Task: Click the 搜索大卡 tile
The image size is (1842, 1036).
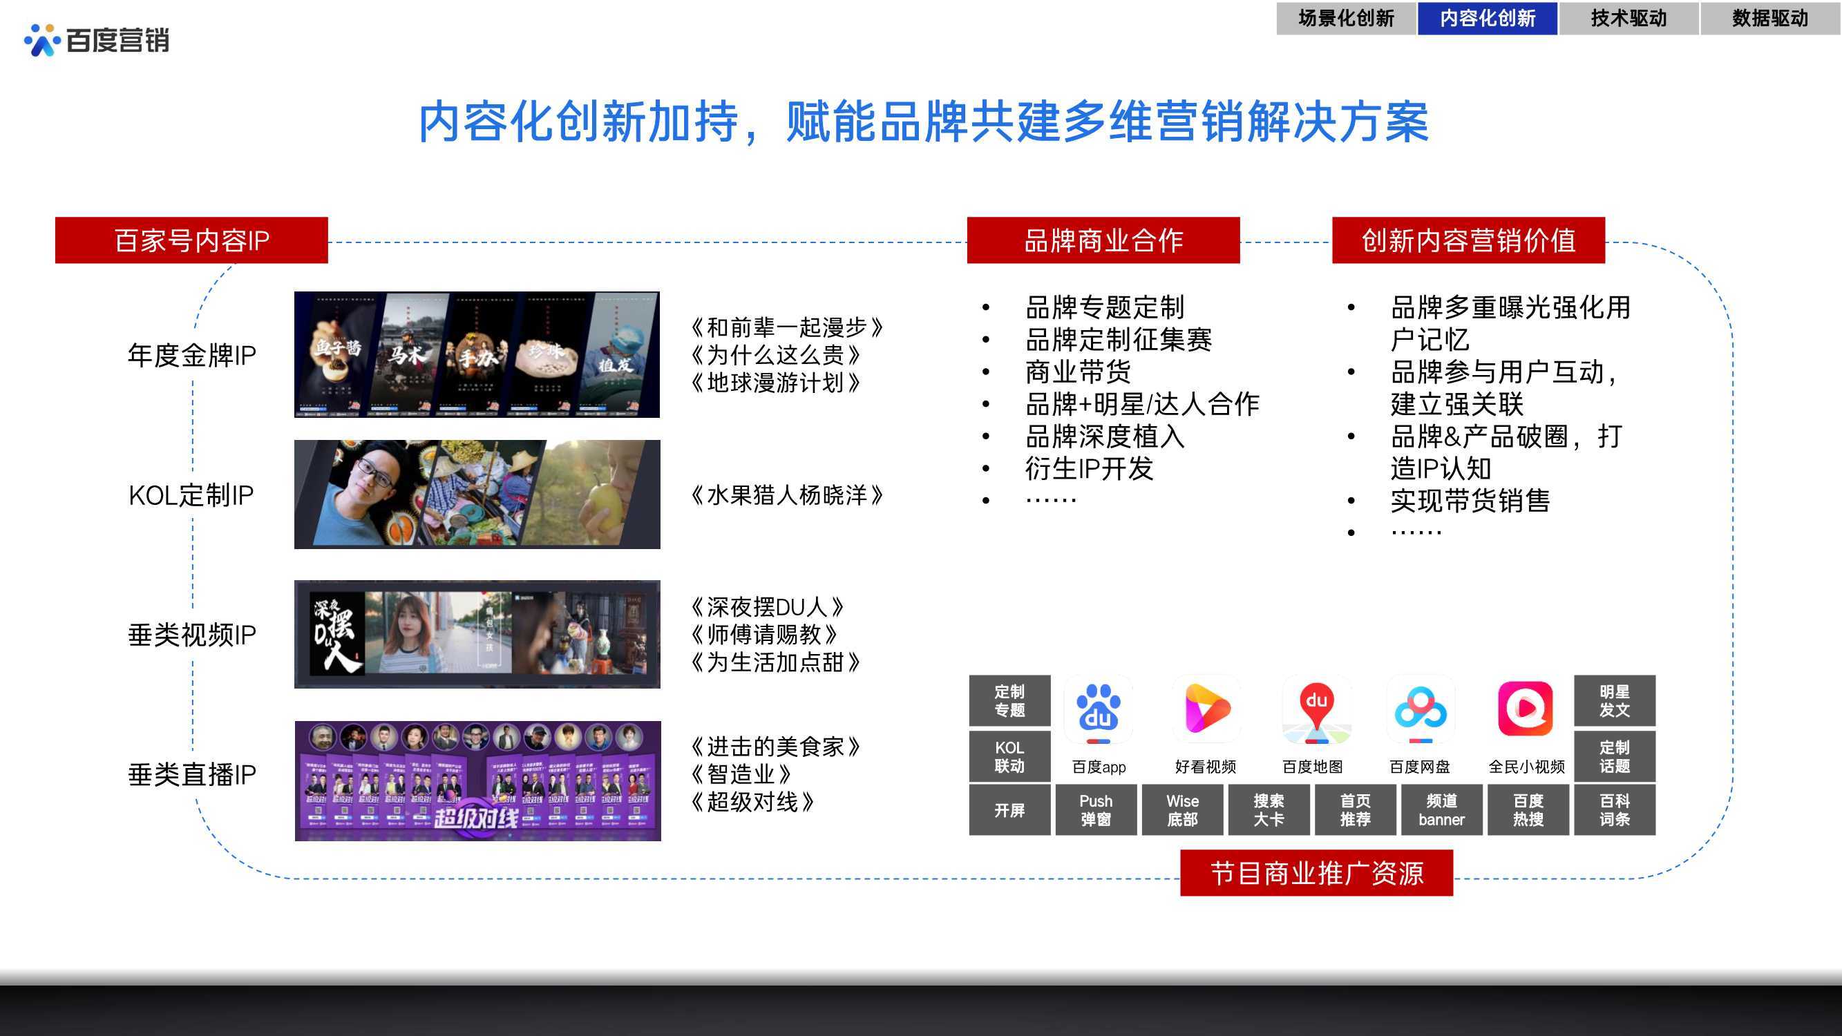Action: coord(1269,810)
